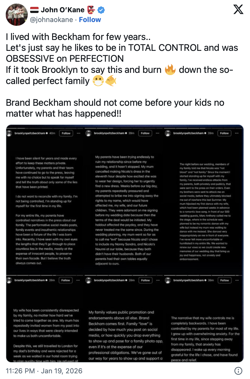The width and height of the screenshot is (250, 379).
Task: Open more options on bottom-left story
Action: tap(78, 280)
